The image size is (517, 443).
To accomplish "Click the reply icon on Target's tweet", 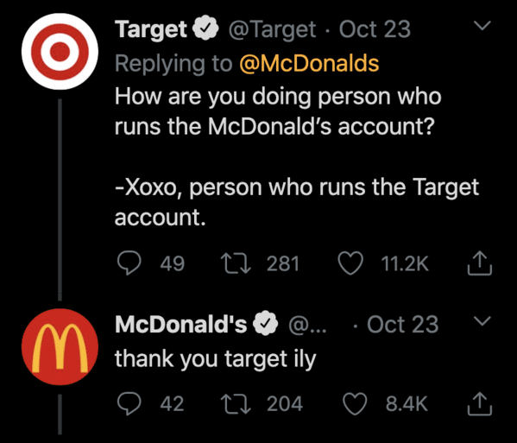I will (x=129, y=263).
